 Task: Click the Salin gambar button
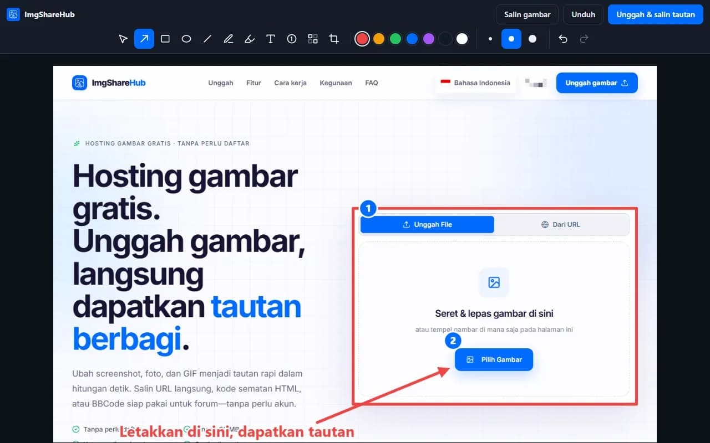tap(527, 14)
